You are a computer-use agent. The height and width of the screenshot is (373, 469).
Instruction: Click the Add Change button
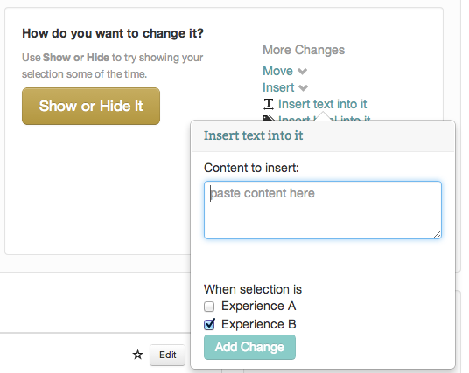point(249,347)
